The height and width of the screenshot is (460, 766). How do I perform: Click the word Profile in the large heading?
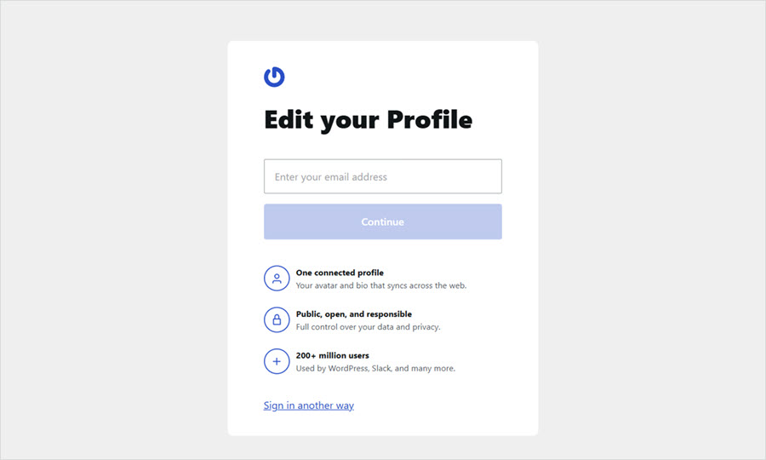click(x=429, y=119)
